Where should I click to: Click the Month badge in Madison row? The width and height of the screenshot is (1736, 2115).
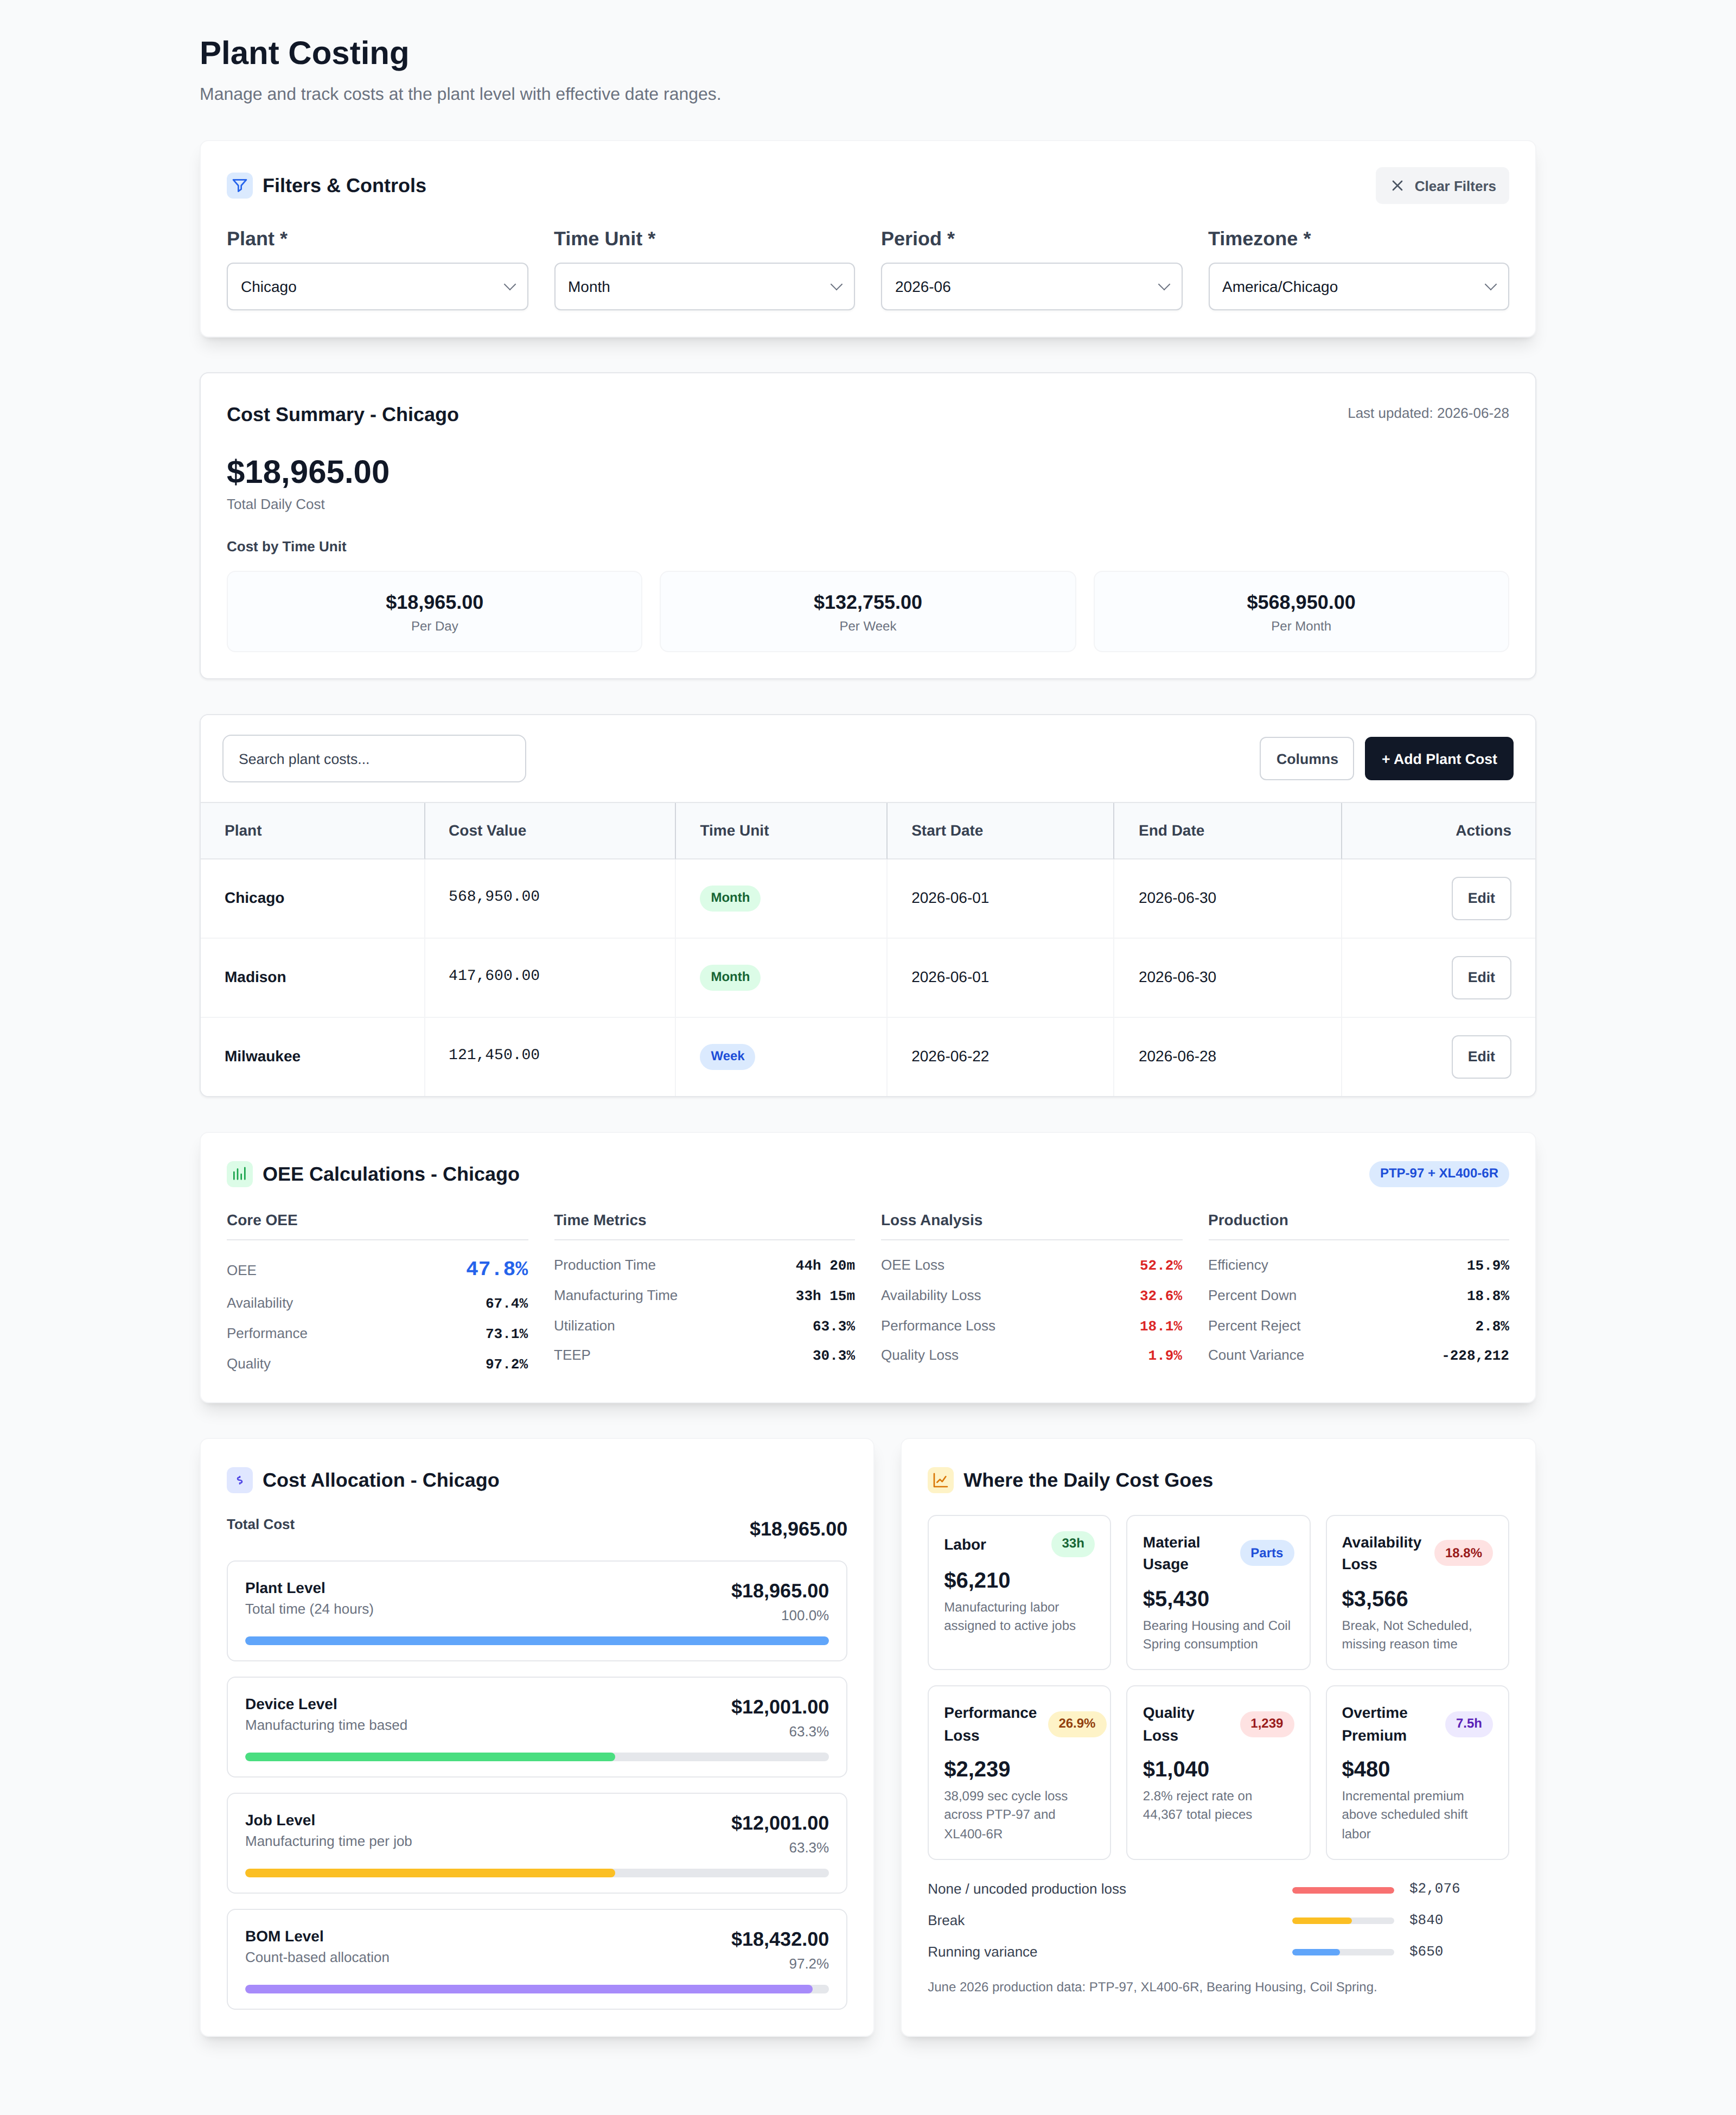point(730,977)
